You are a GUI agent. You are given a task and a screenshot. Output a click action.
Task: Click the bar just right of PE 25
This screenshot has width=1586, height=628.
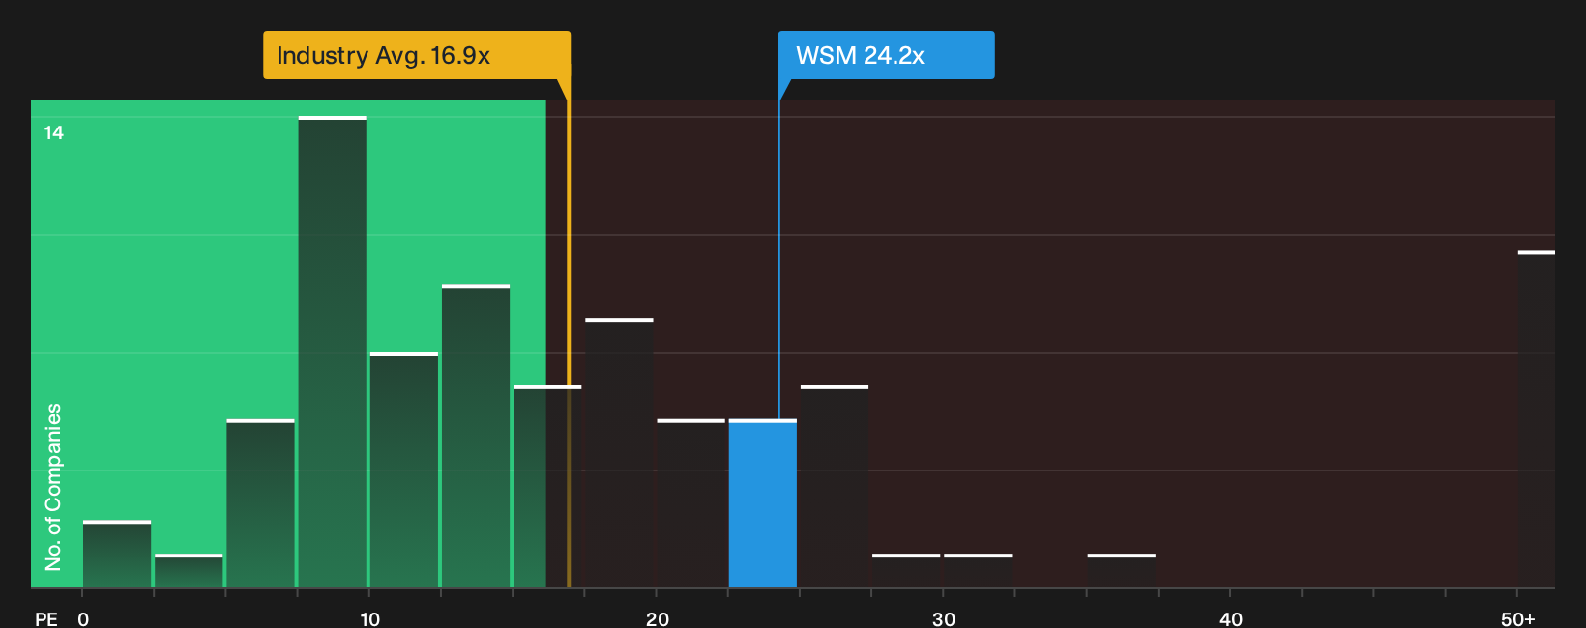(x=835, y=487)
